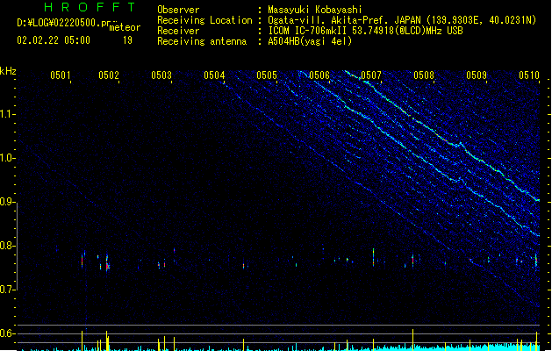
Task: Click the kHz axis unit label
Action: click(8, 71)
